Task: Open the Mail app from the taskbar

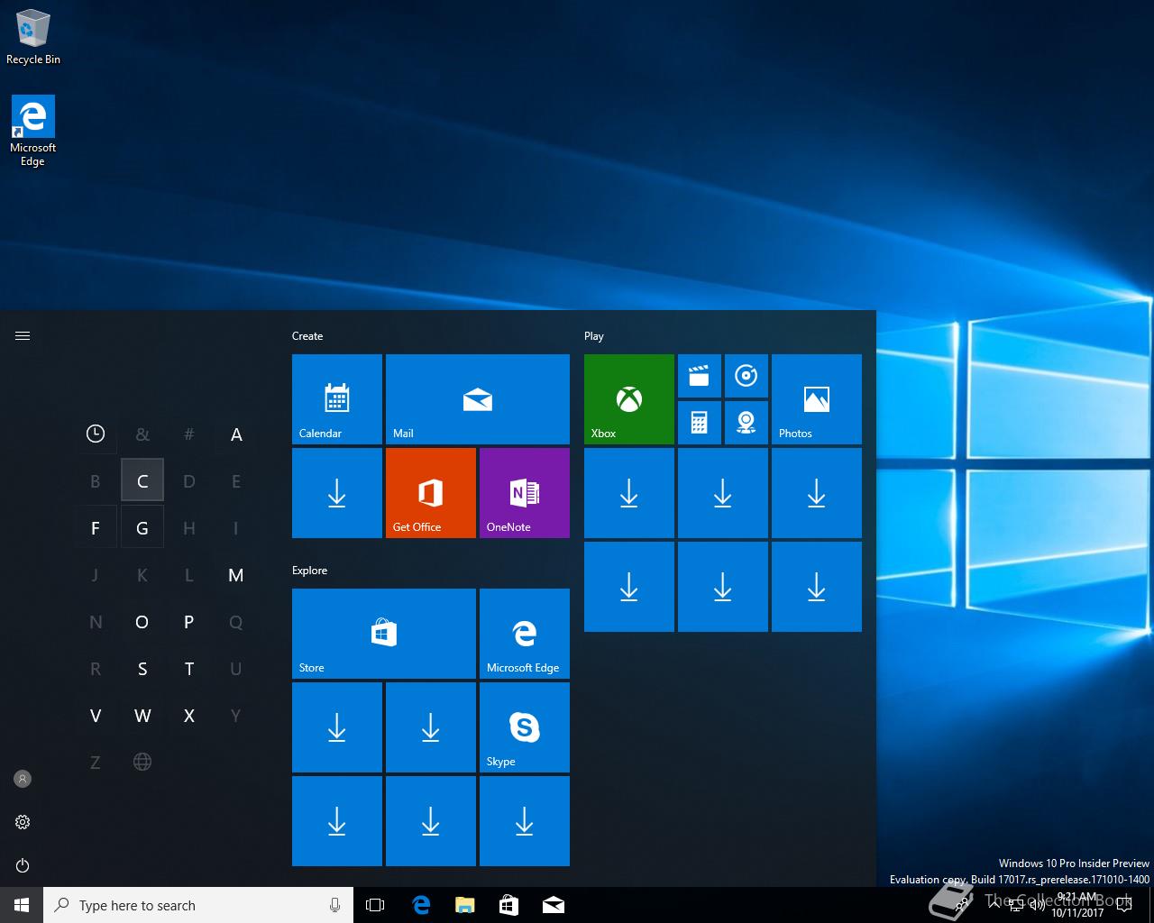Action: [x=554, y=905]
